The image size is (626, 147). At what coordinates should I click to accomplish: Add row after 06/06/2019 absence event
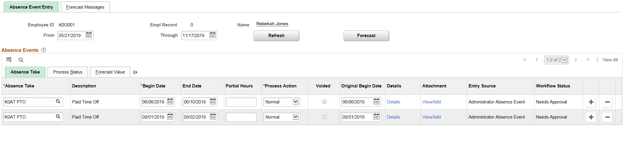[591, 102]
